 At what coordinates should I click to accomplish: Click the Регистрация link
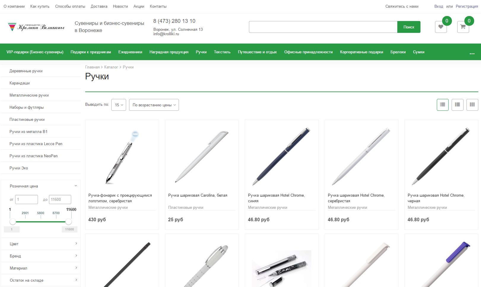[467, 6]
